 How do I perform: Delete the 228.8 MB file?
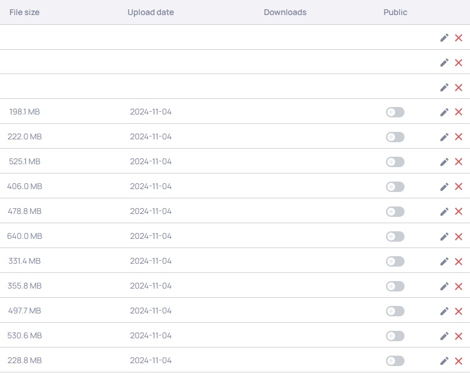[458, 361]
